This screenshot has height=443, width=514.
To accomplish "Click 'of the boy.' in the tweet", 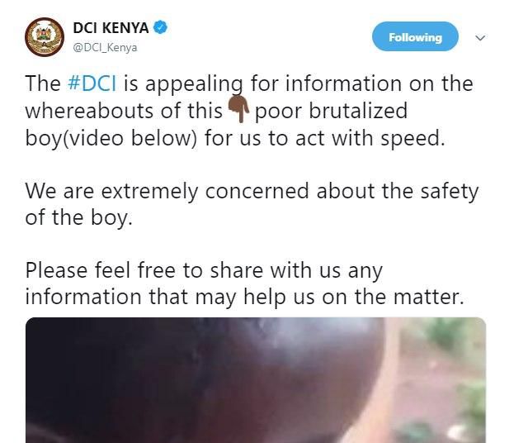I will 79,218.
